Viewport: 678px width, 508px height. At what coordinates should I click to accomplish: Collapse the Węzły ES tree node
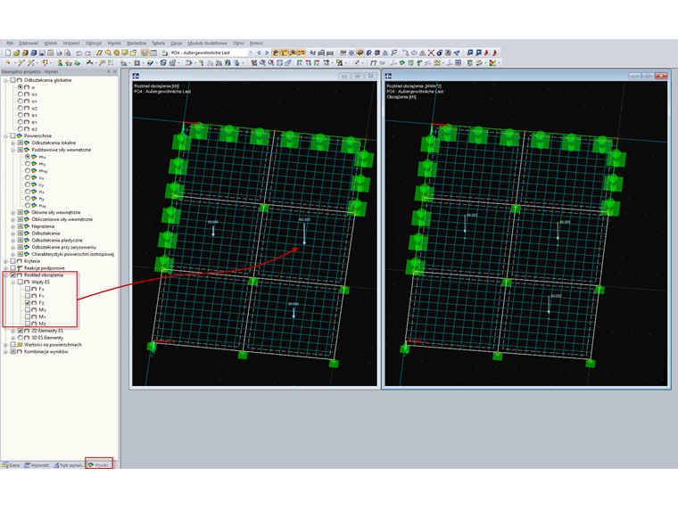click(13, 283)
